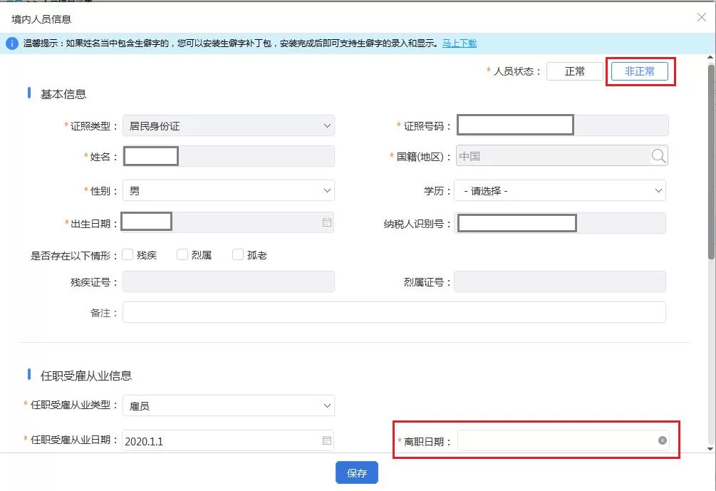Image resolution: width=716 pixels, height=491 pixels.
Task: Follow the 马上下载 link
Action: [x=460, y=43]
